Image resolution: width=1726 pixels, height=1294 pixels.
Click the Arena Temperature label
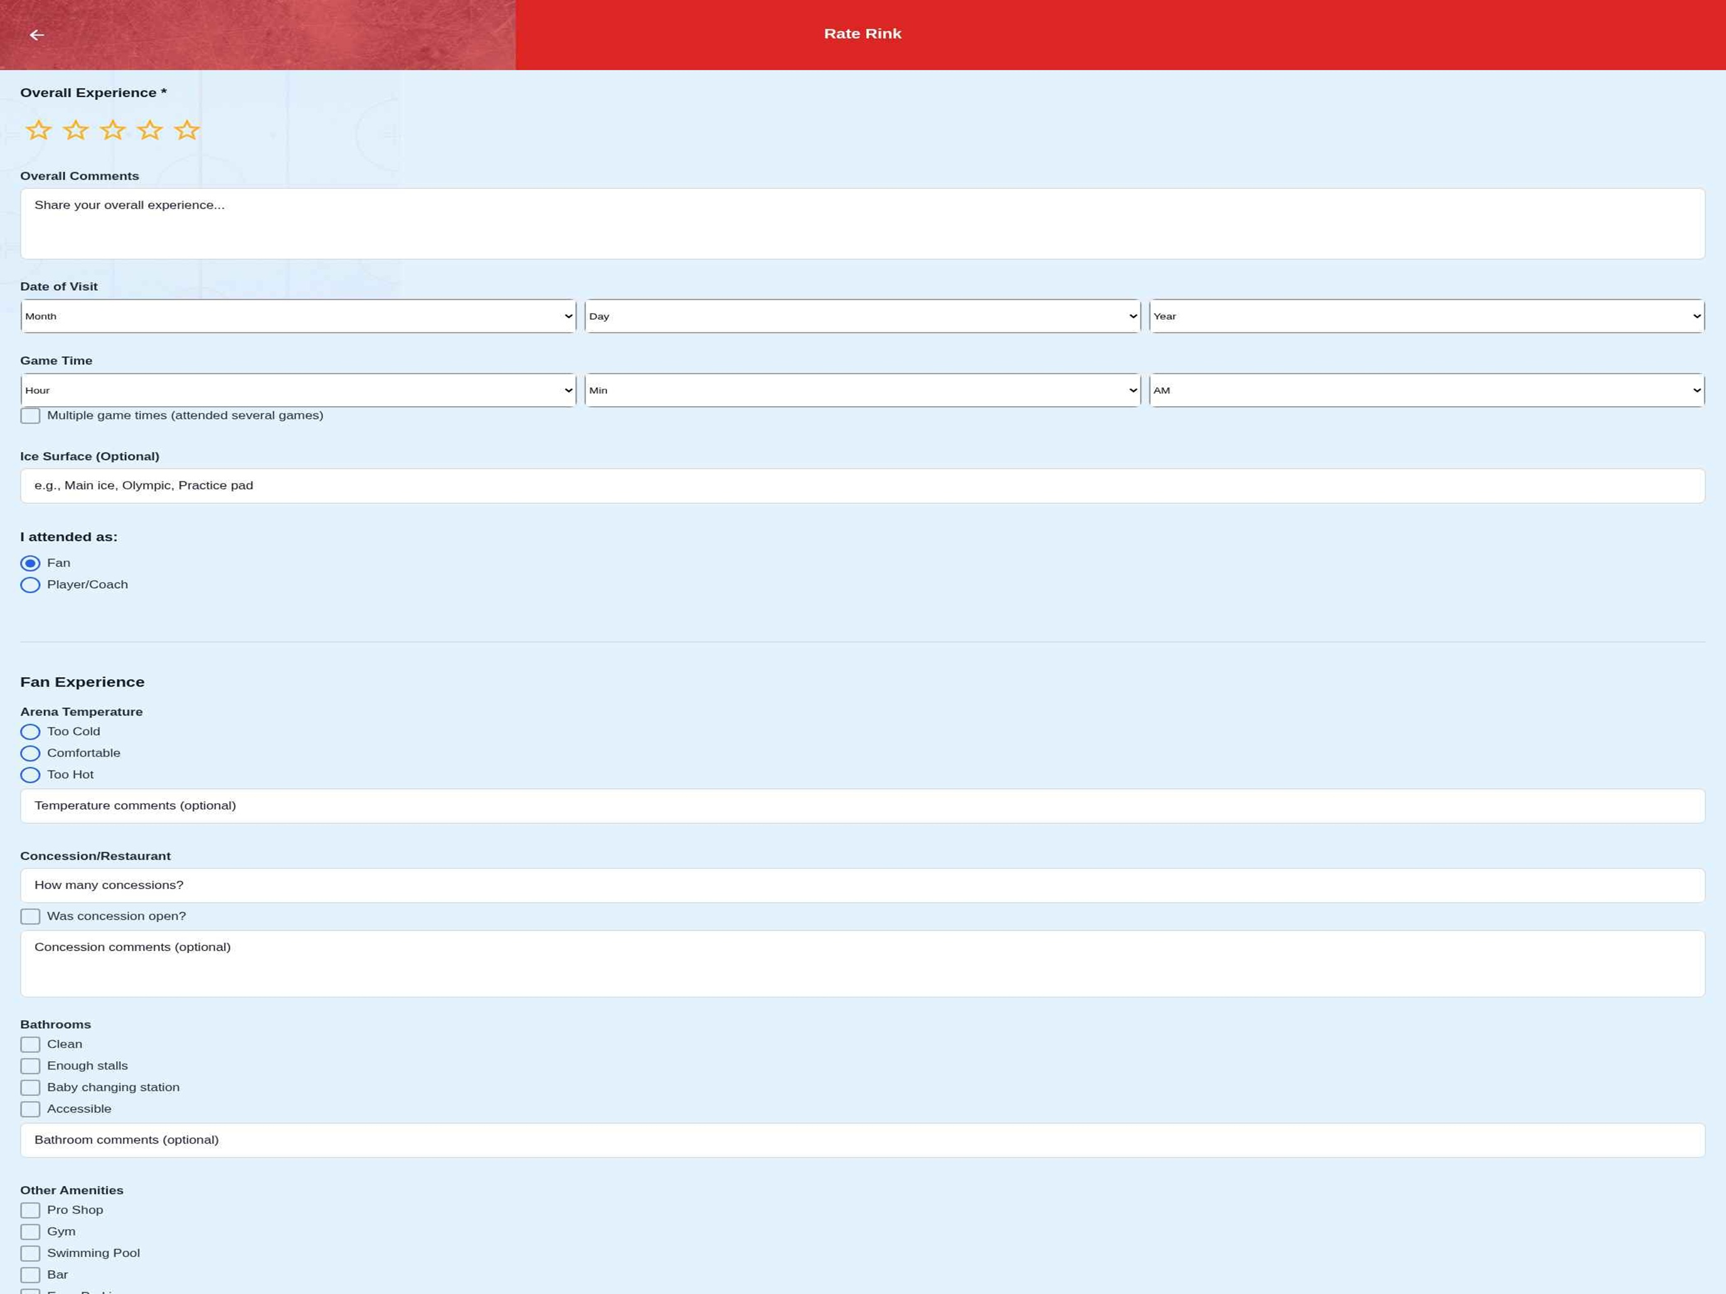pos(81,712)
